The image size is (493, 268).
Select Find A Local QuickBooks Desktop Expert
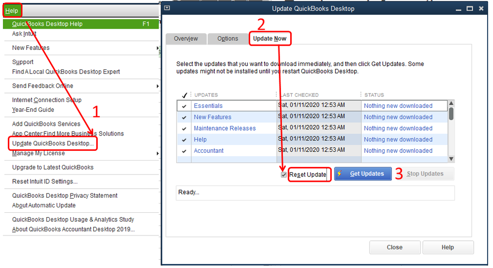66,71
